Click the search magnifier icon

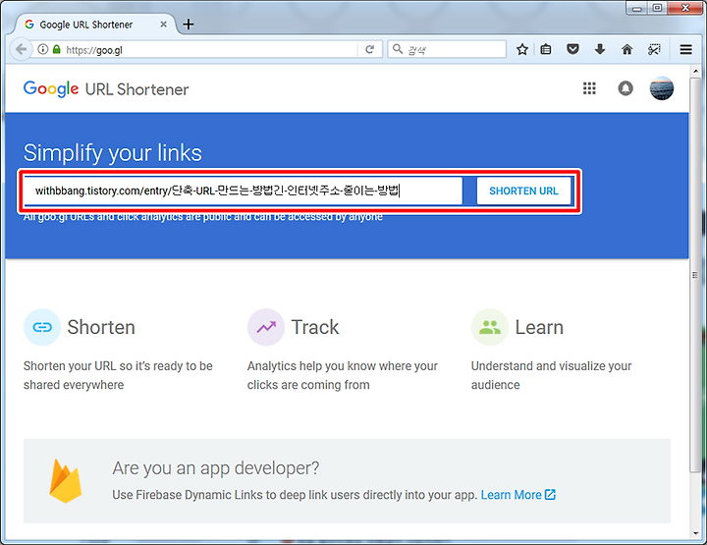[398, 49]
